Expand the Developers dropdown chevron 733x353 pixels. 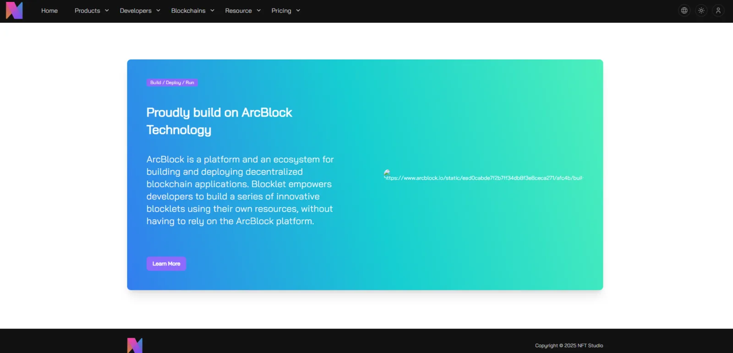[158, 11]
